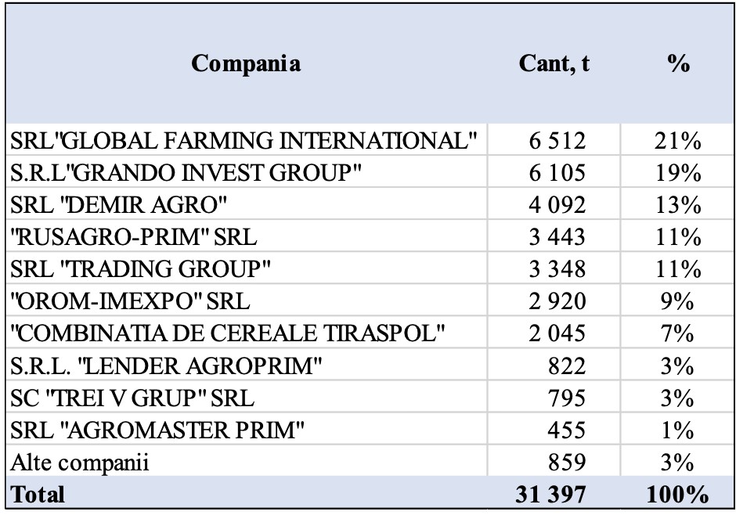Click the Total row label

click(38, 495)
